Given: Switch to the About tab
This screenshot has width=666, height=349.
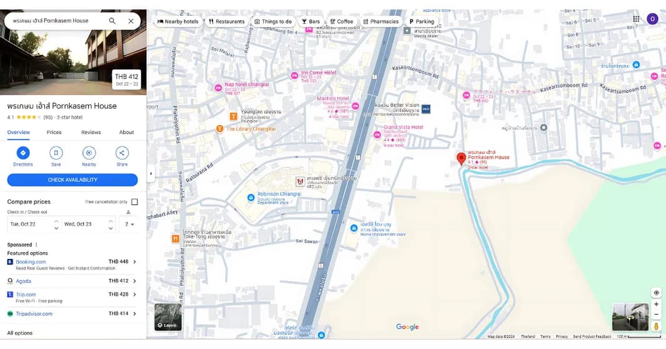Looking at the screenshot, I should pos(127,132).
